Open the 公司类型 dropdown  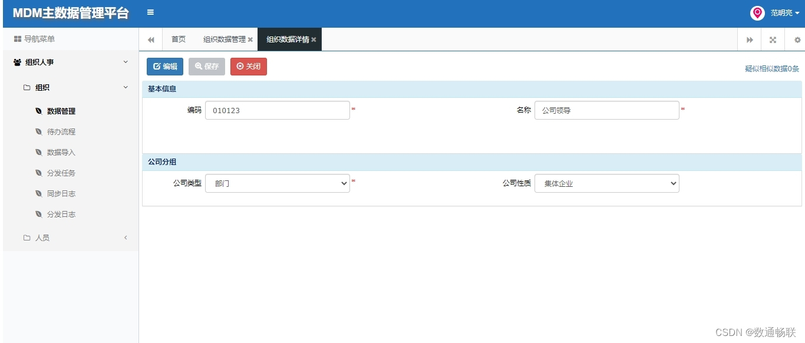(278, 183)
